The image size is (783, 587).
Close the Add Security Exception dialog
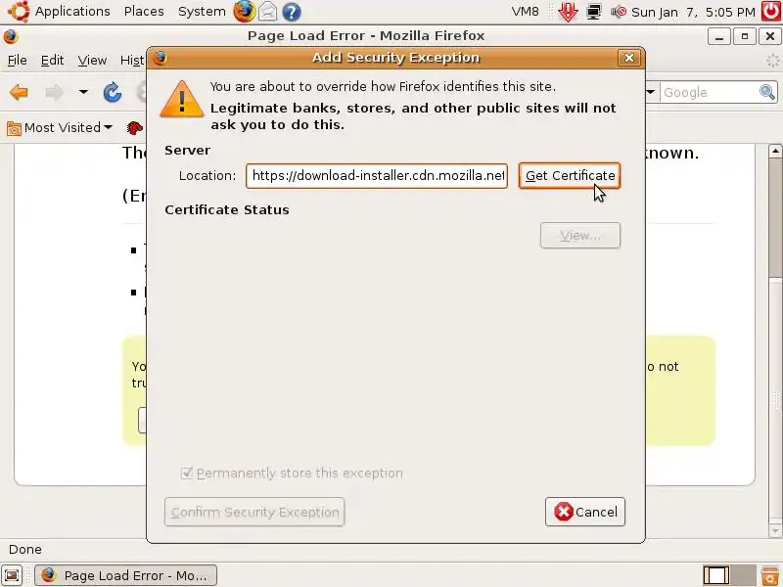(629, 58)
